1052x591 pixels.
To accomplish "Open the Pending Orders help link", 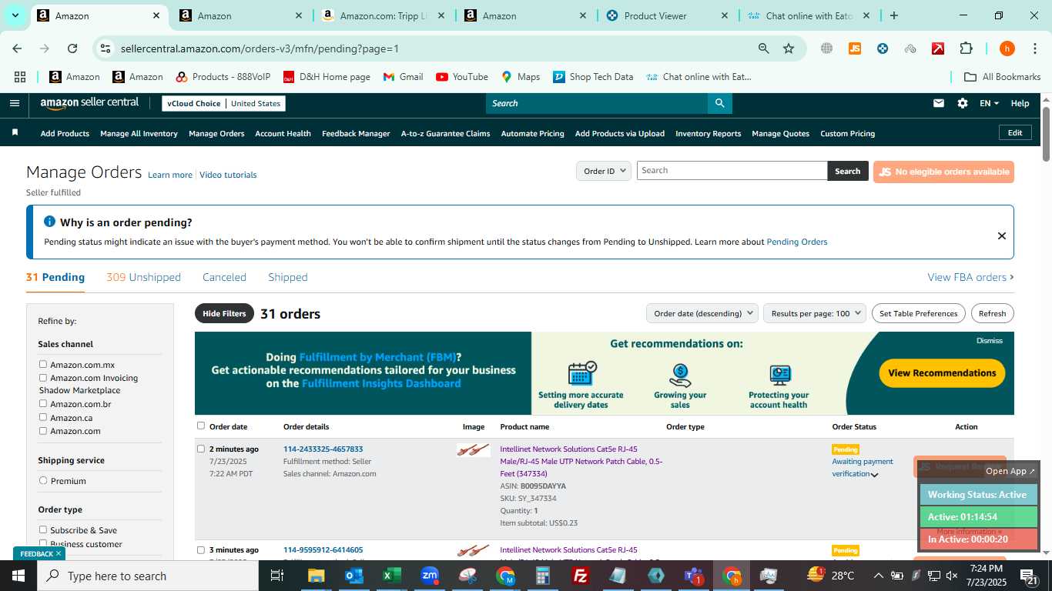I will tap(797, 242).
